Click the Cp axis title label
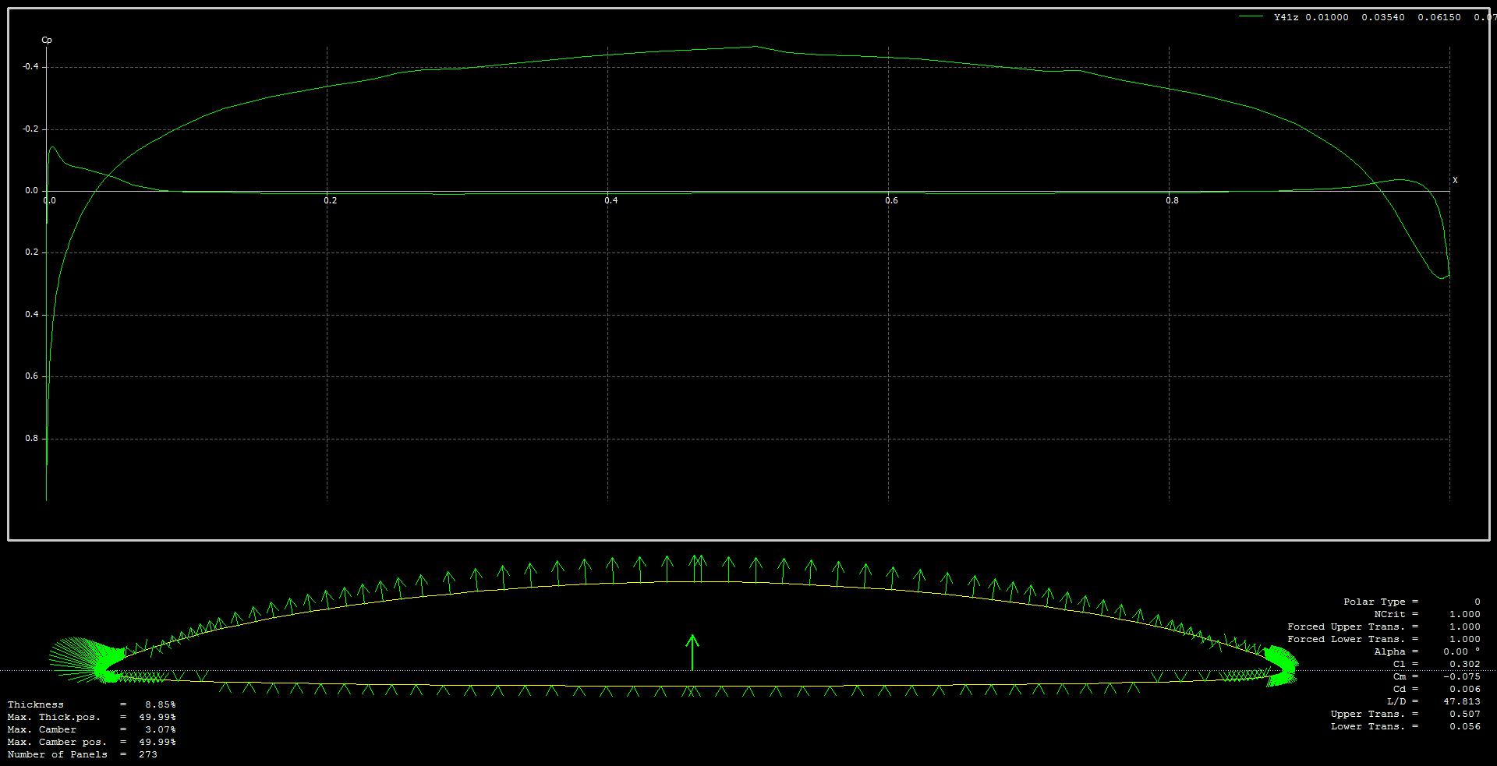The image size is (1497, 766). [x=47, y=40]
